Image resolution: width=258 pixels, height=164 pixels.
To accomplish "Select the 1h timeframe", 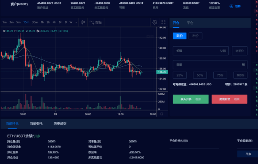I will pos(42,22).
